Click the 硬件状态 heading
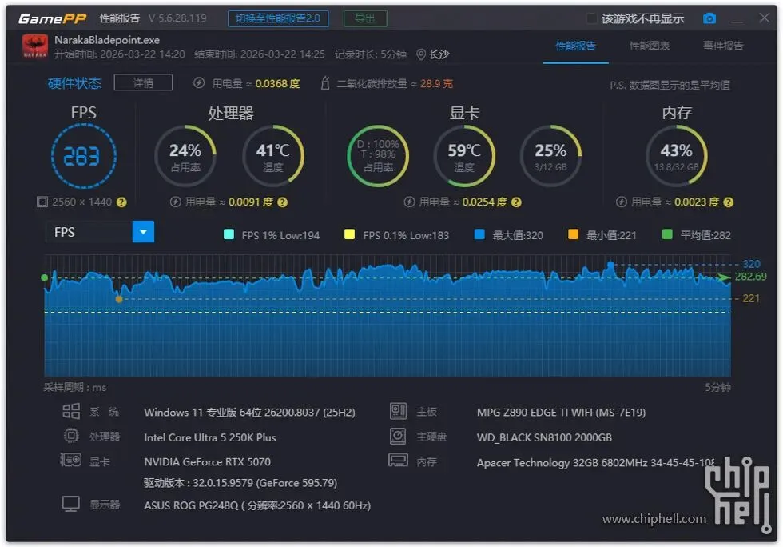This screenshot has width=783, height=547. [74, 83]
